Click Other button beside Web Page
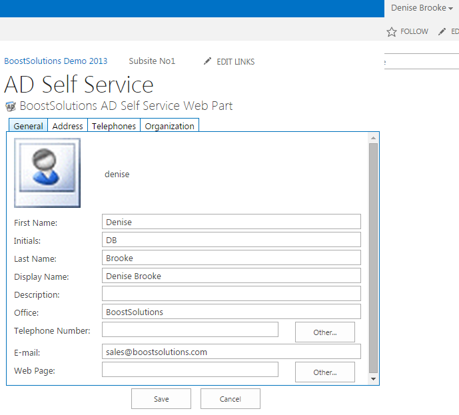 (x=325, y=372)
